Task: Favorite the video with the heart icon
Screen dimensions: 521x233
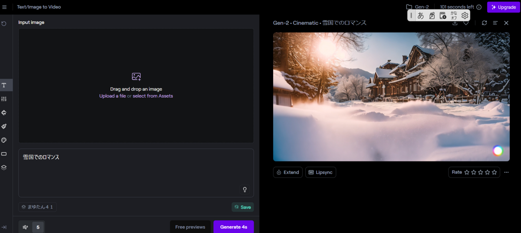Action: pos(466,23)
